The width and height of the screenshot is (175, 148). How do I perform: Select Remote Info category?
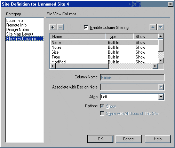(x=16, y=25)
